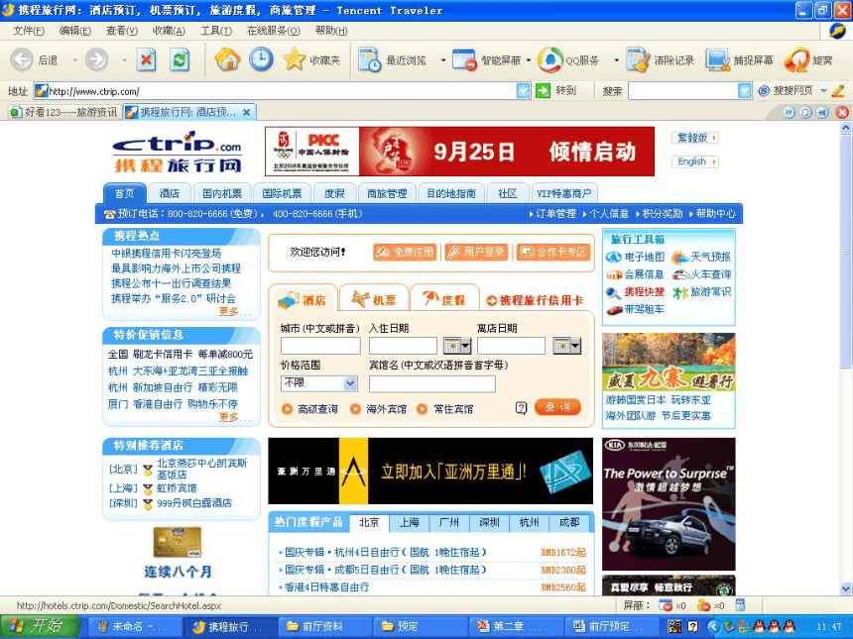Click the 宾馆名 hotel name input field
This screenshot has width=853, height=639.
pos(431,383)
